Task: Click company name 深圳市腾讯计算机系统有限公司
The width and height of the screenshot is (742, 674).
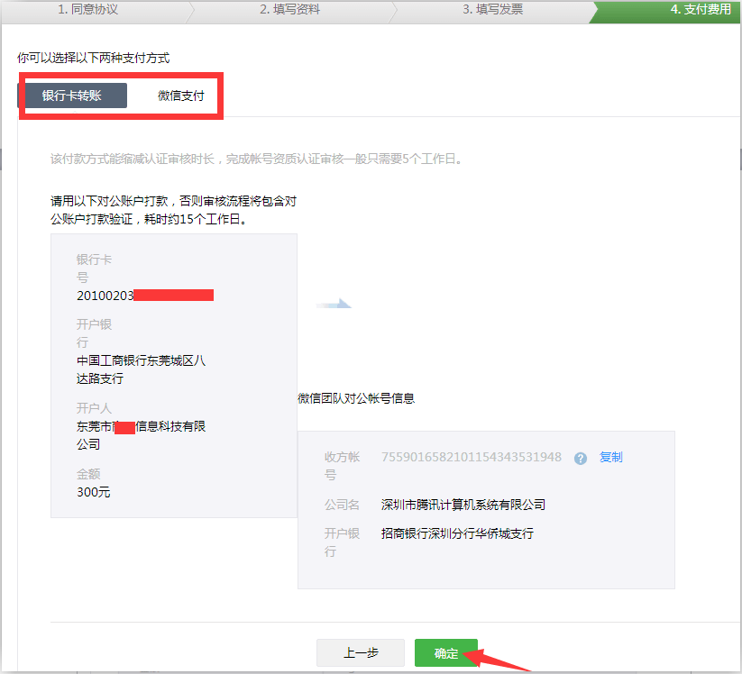Action: (x=463, y=505)
